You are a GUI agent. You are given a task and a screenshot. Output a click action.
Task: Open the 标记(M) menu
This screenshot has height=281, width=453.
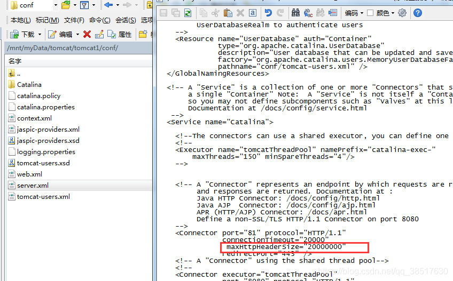(48, 20)
